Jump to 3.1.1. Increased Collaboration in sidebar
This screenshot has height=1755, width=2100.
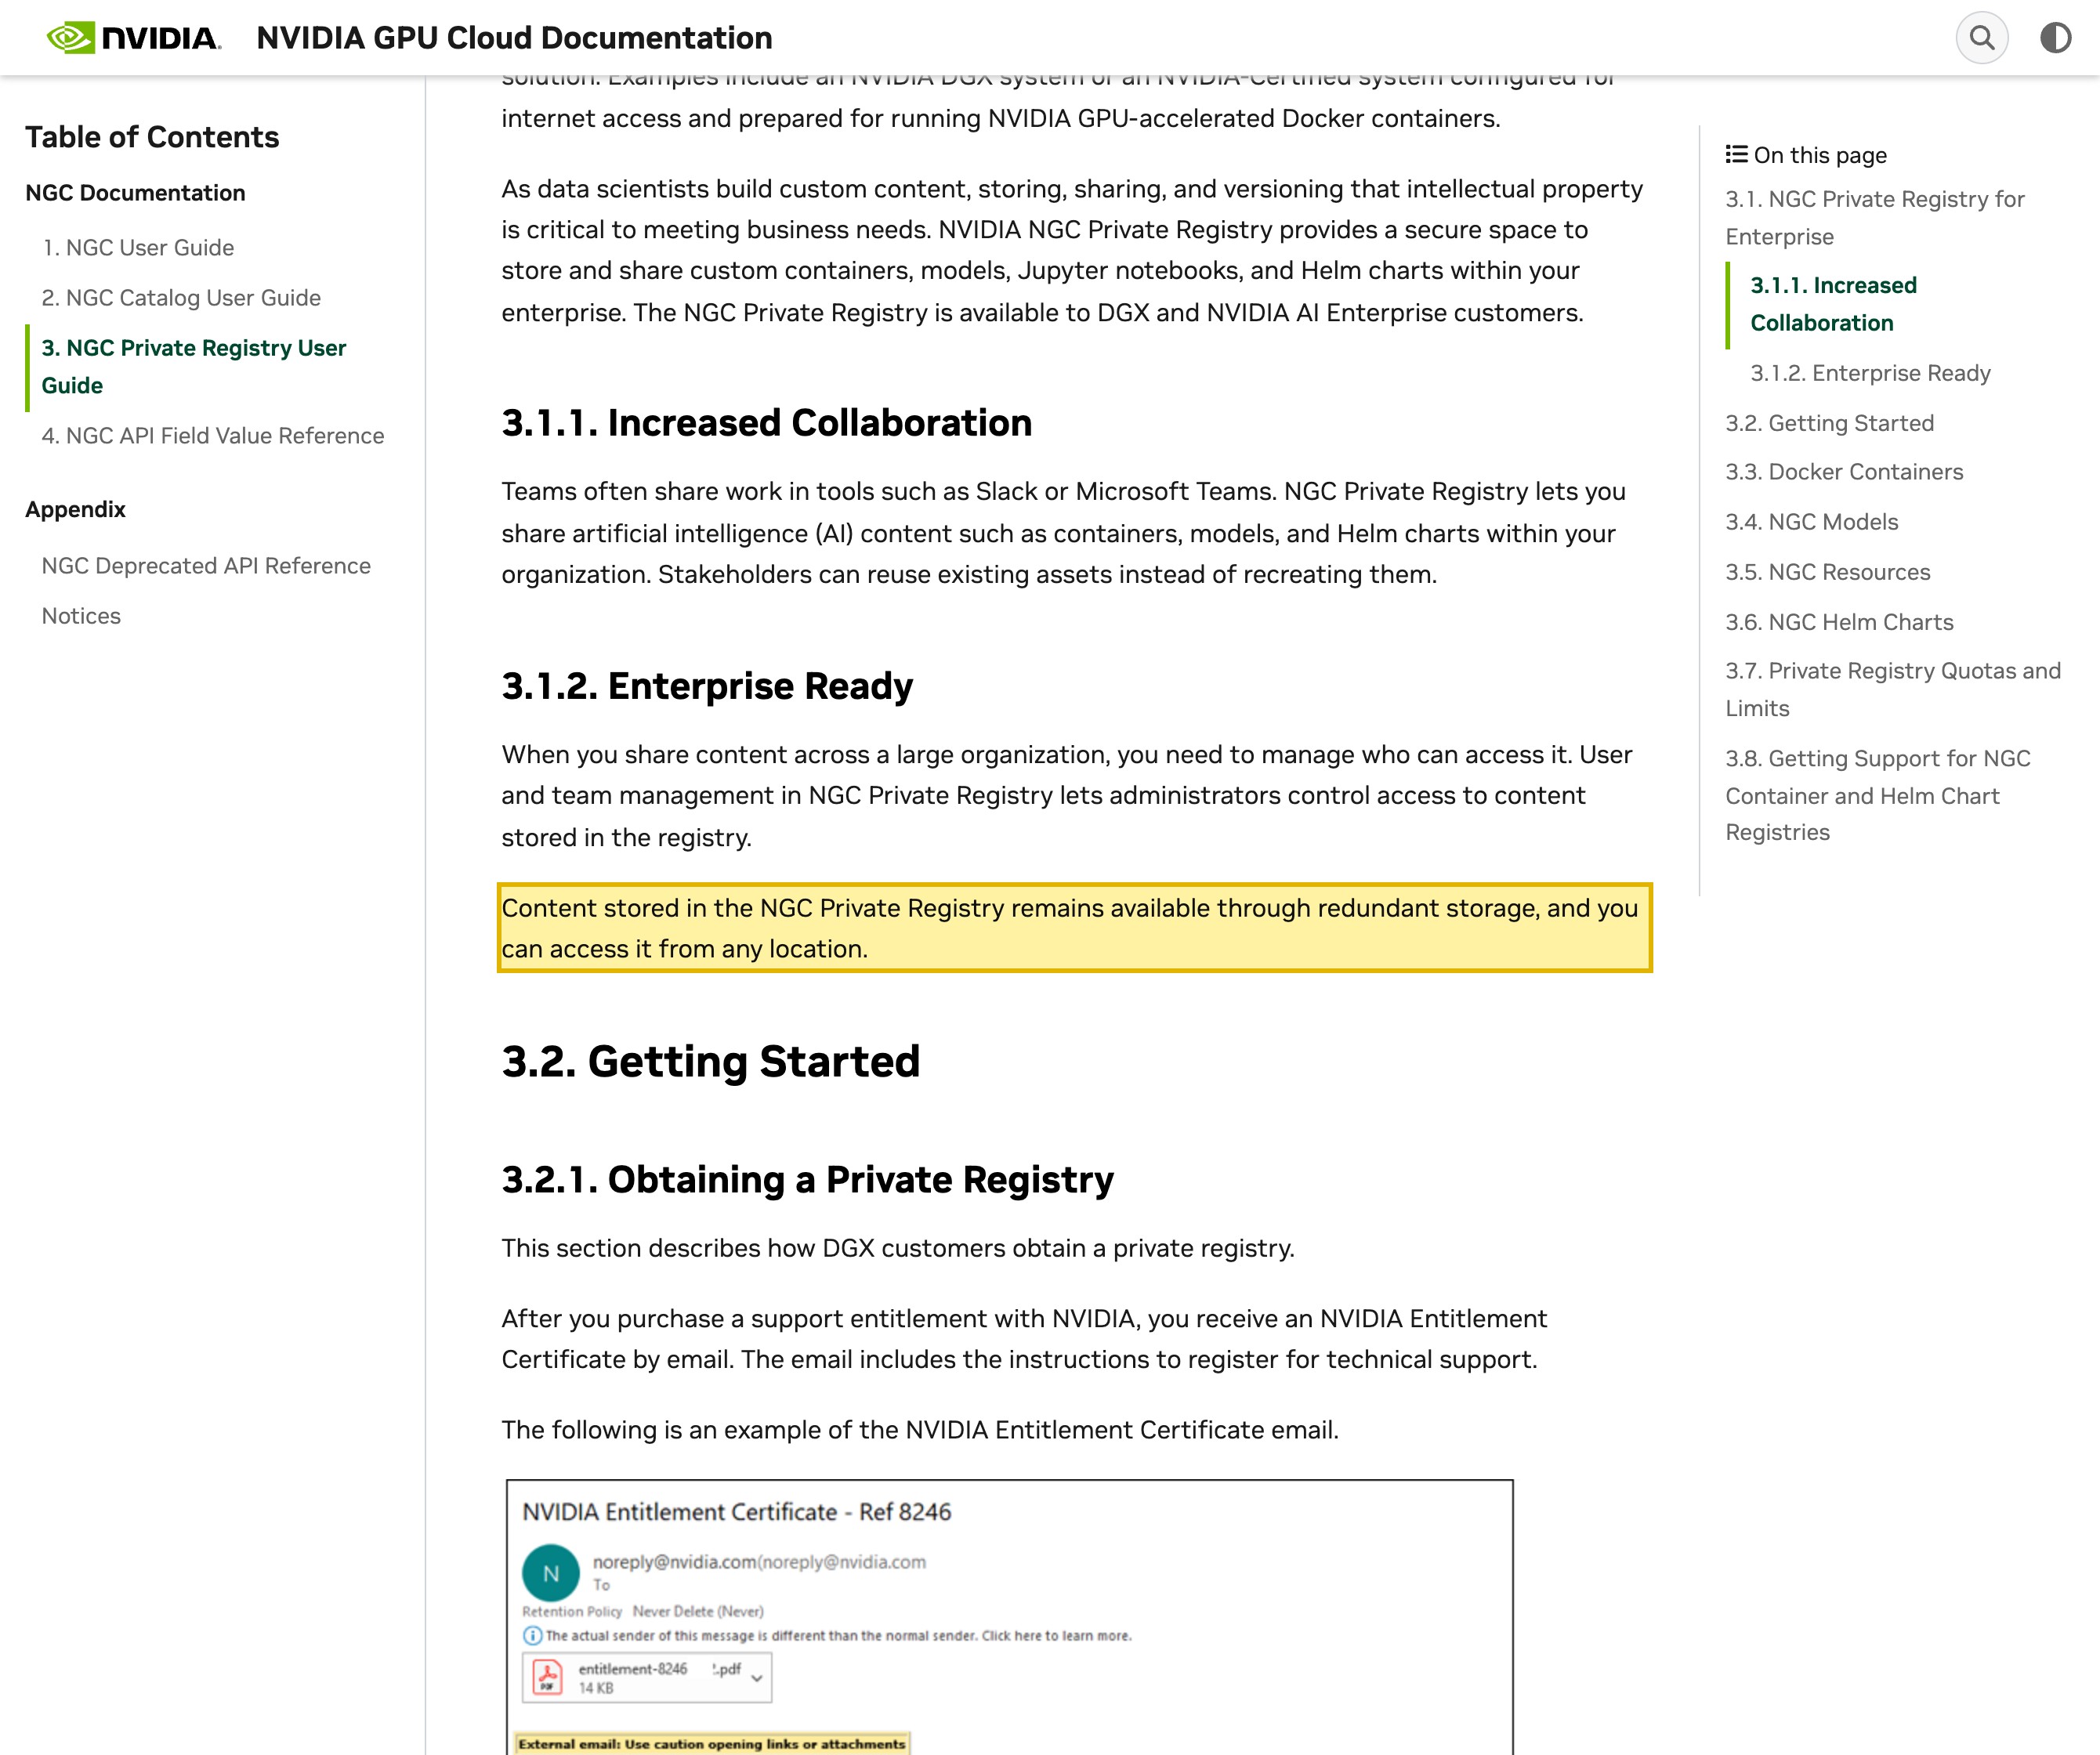(x=1833, y=304)
